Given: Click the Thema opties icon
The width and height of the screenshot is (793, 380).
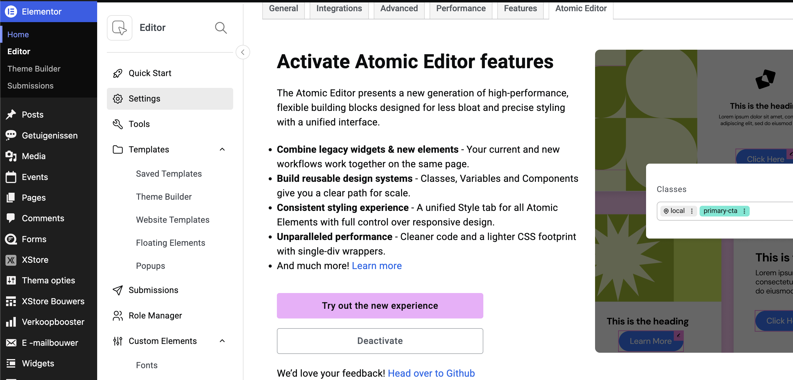Looking at the screenshot, I should pyautogui.click(x=11, y=281).
